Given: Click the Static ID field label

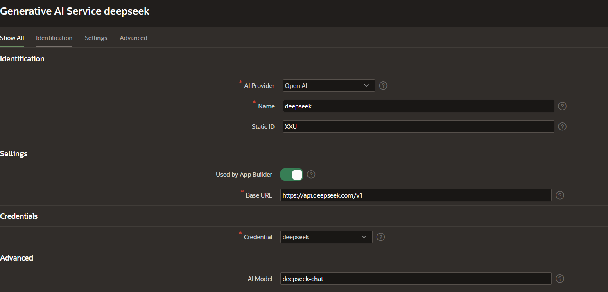Looking at the screenshot, I should click(263, 127).
